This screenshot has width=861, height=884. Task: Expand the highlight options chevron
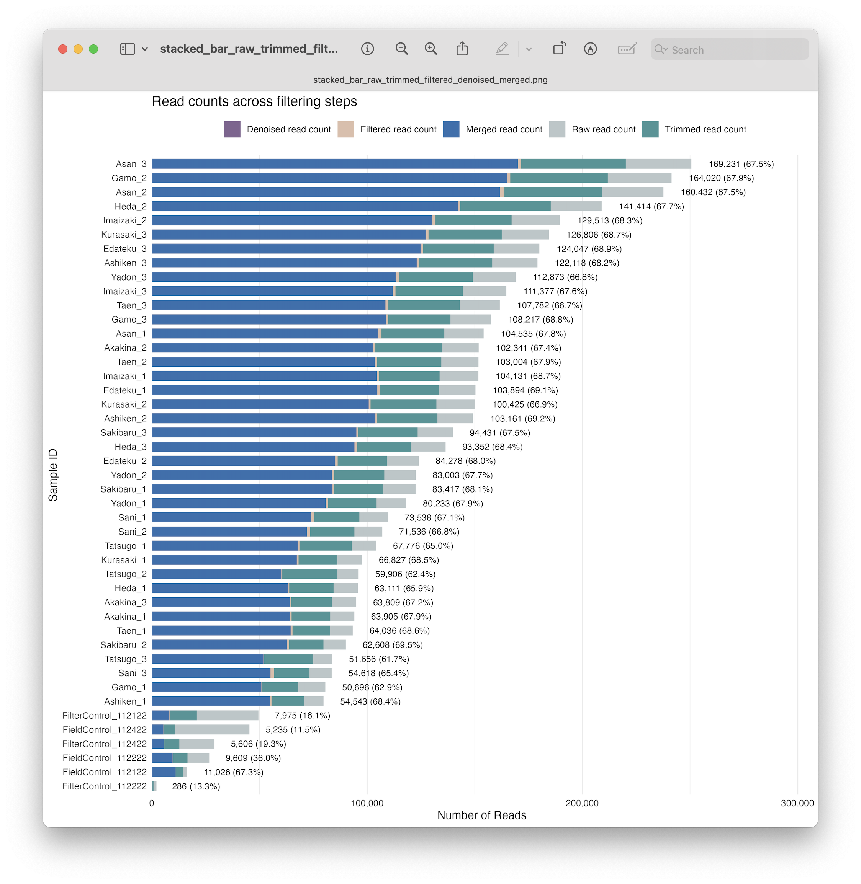[x=529, y=49]
